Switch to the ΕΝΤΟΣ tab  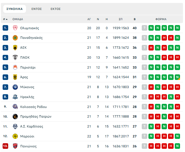[37, 9]
